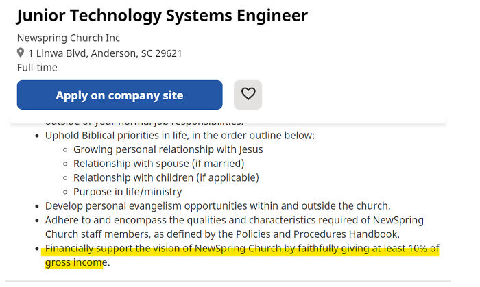
Task: Save job with the heart icon
Action: tap(248, 95)
